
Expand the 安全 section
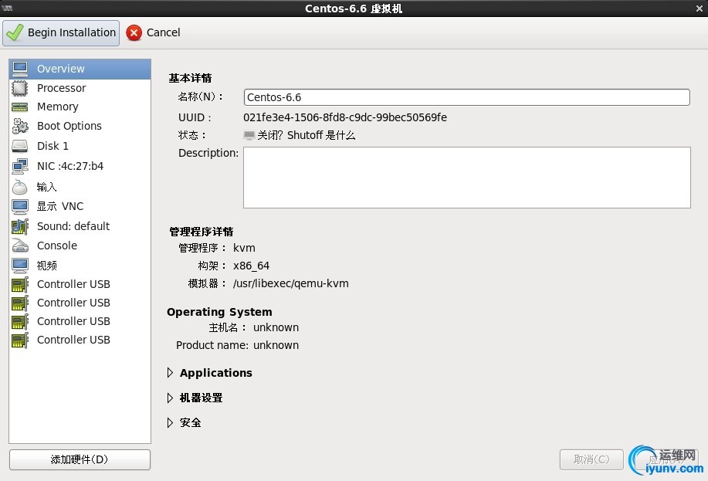(x=170, y=423)
